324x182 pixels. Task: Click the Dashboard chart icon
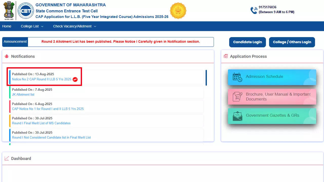pyautogui.click(x=7, y=158)
